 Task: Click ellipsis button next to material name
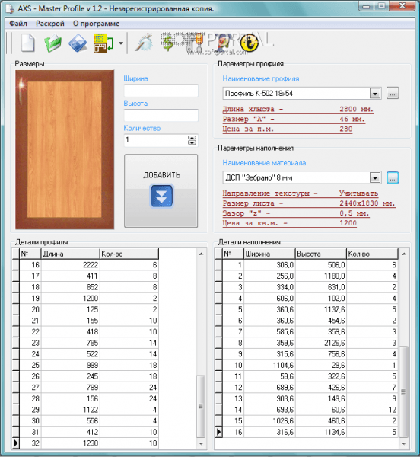pos(393,177)
